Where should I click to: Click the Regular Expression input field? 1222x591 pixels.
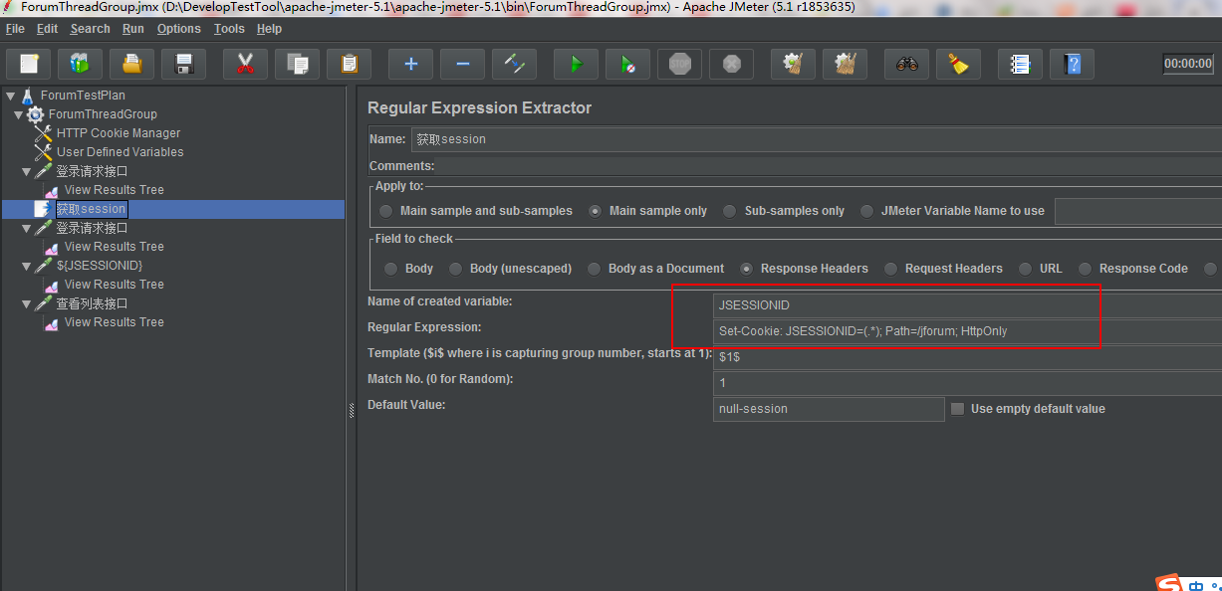[967, 330]
